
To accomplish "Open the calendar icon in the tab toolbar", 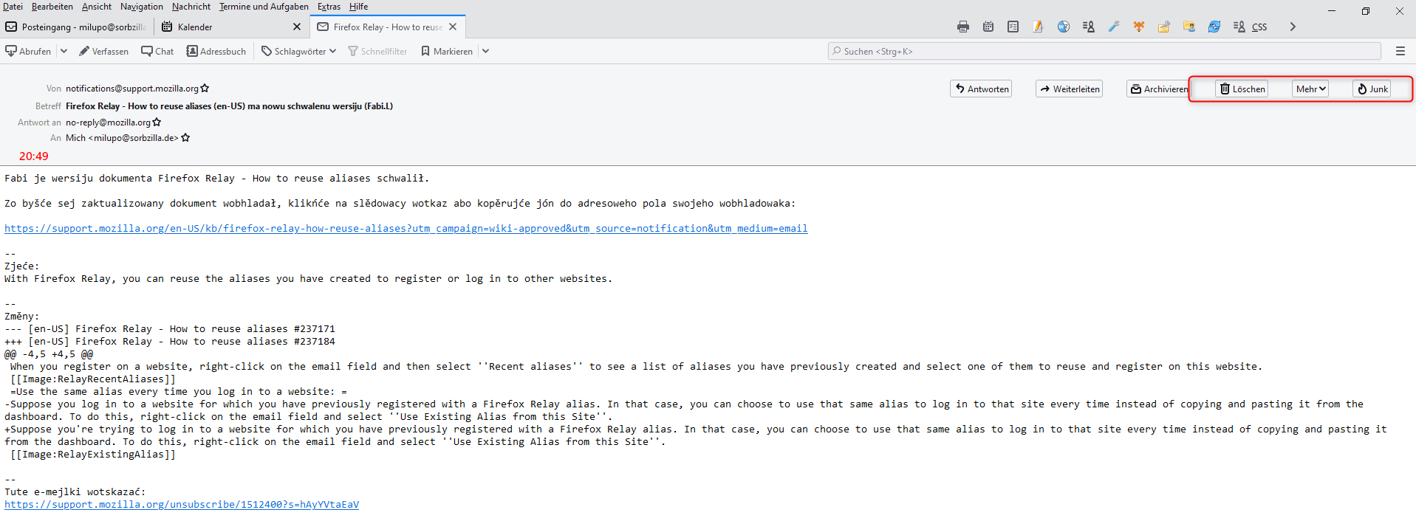I will (x=988, y=27).
